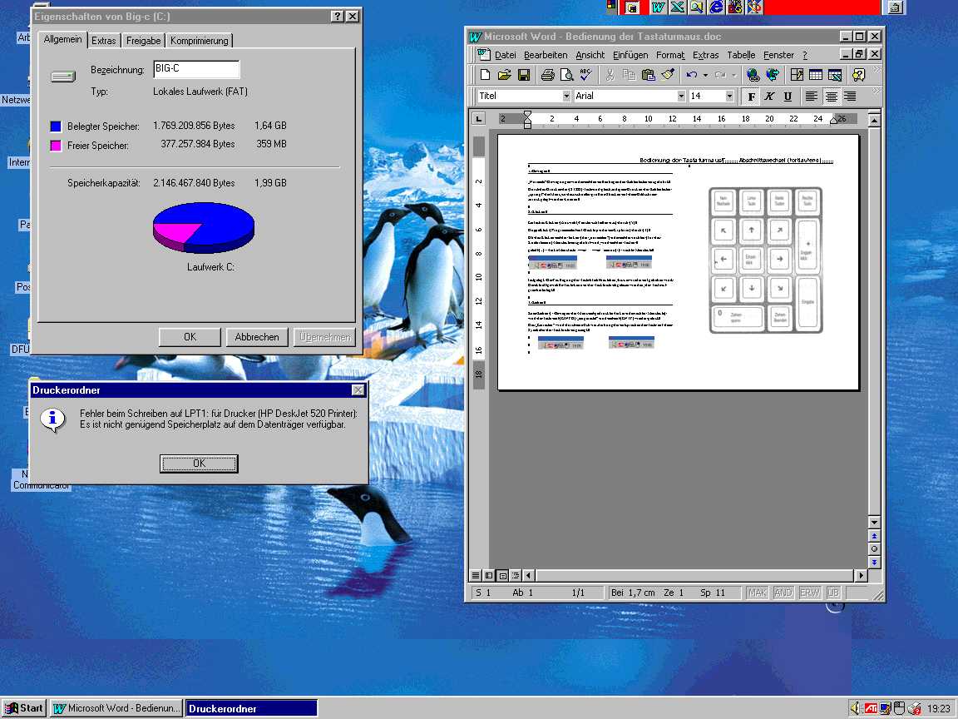958x719 pixels.
Task: Click the tab alignment selector on ruler
Action: point(479,119)
